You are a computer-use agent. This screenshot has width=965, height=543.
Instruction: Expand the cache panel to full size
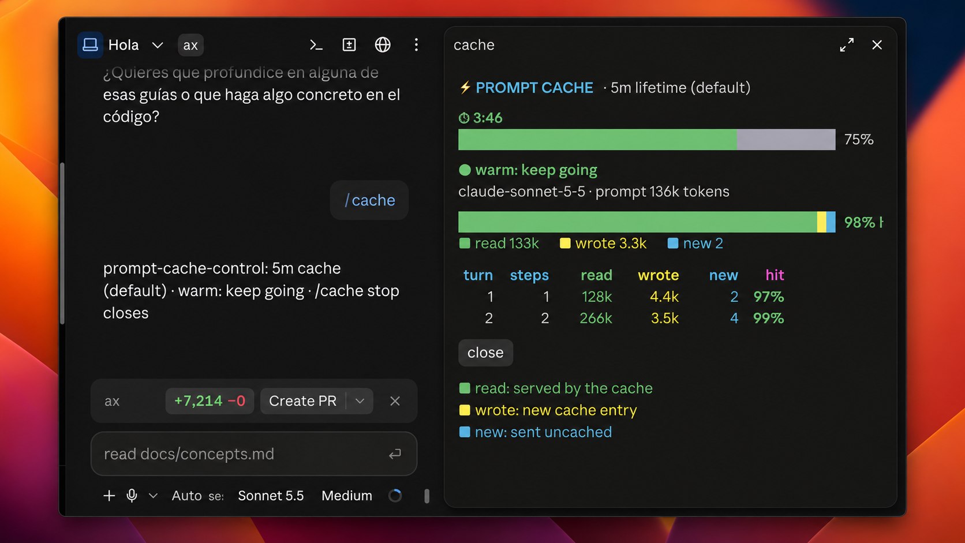pyautogui.click(x=847, y=45)
